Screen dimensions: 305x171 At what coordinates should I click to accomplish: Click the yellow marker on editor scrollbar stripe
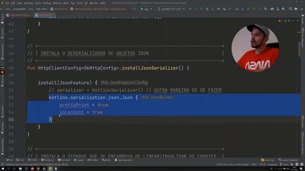299,32
